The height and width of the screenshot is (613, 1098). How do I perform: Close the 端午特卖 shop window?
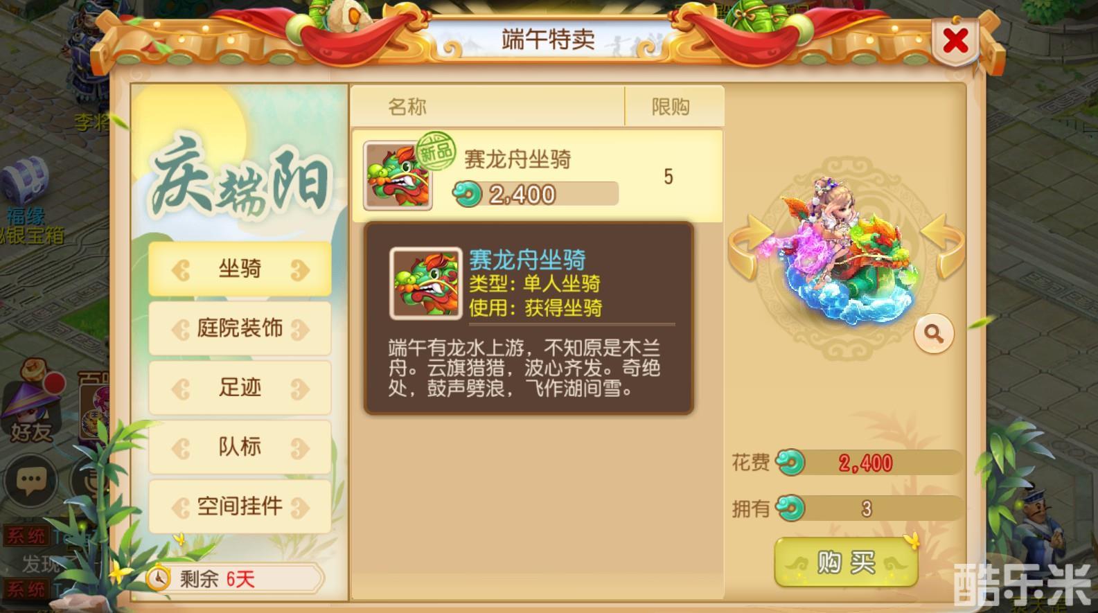point(956,42)
